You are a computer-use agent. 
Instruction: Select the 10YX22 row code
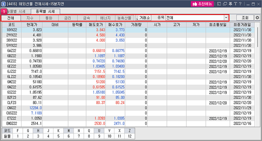tap(12, 30)
